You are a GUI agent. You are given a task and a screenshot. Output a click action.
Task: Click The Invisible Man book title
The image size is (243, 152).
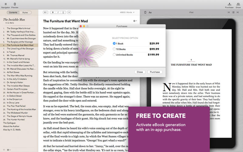tap(14, 19)
